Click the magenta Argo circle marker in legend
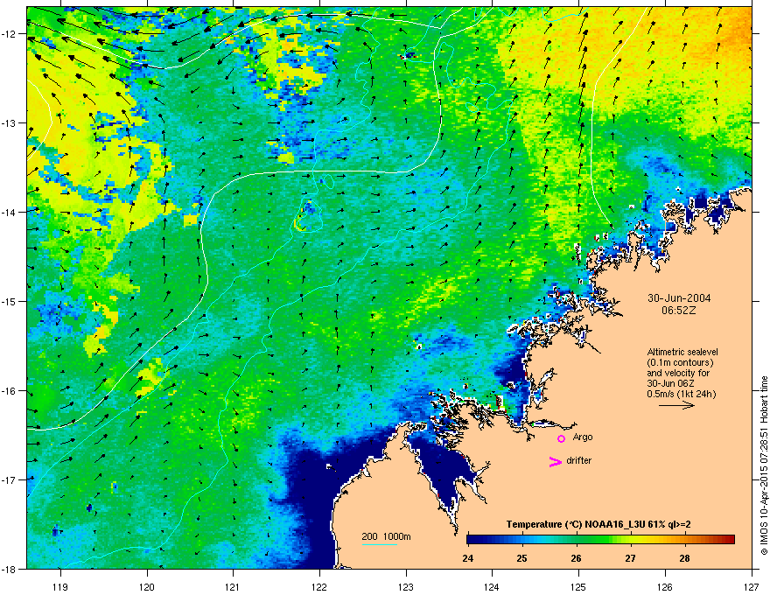770x595 pixels. coord(561,438)
